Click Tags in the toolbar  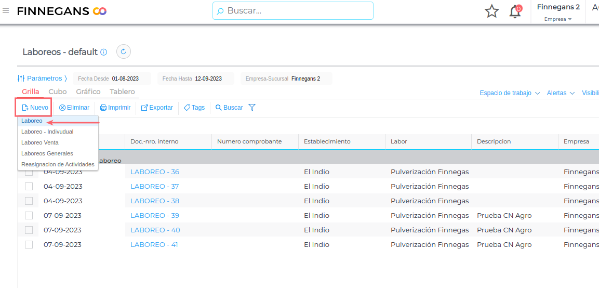pos(194,108)
